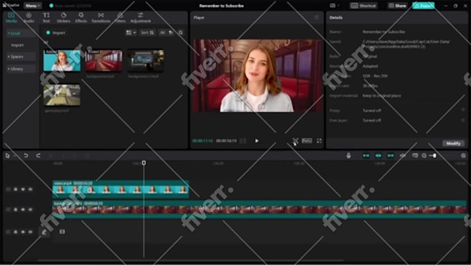Play the preview in the Player
The image size is (471, 265).
[257, 140]
